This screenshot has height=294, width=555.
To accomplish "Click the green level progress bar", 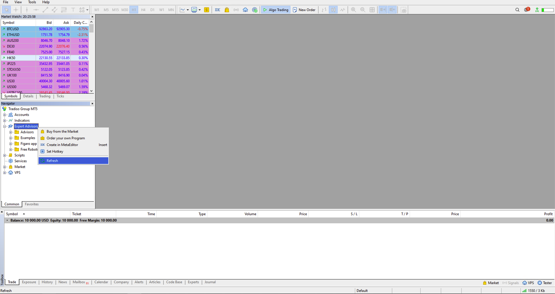I will pyautogui.click(x=547, y=10).
